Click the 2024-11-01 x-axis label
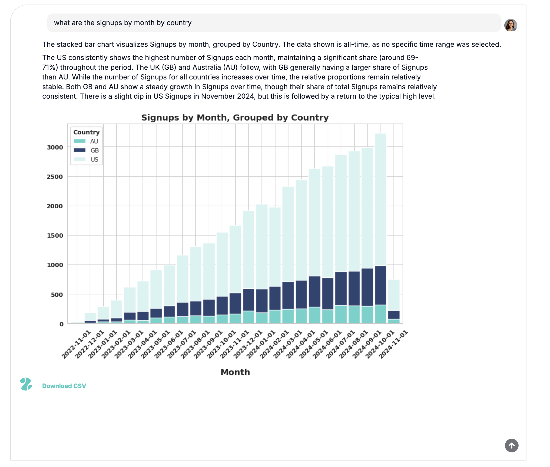Viewport: 550px width, 467px height. 393,345
